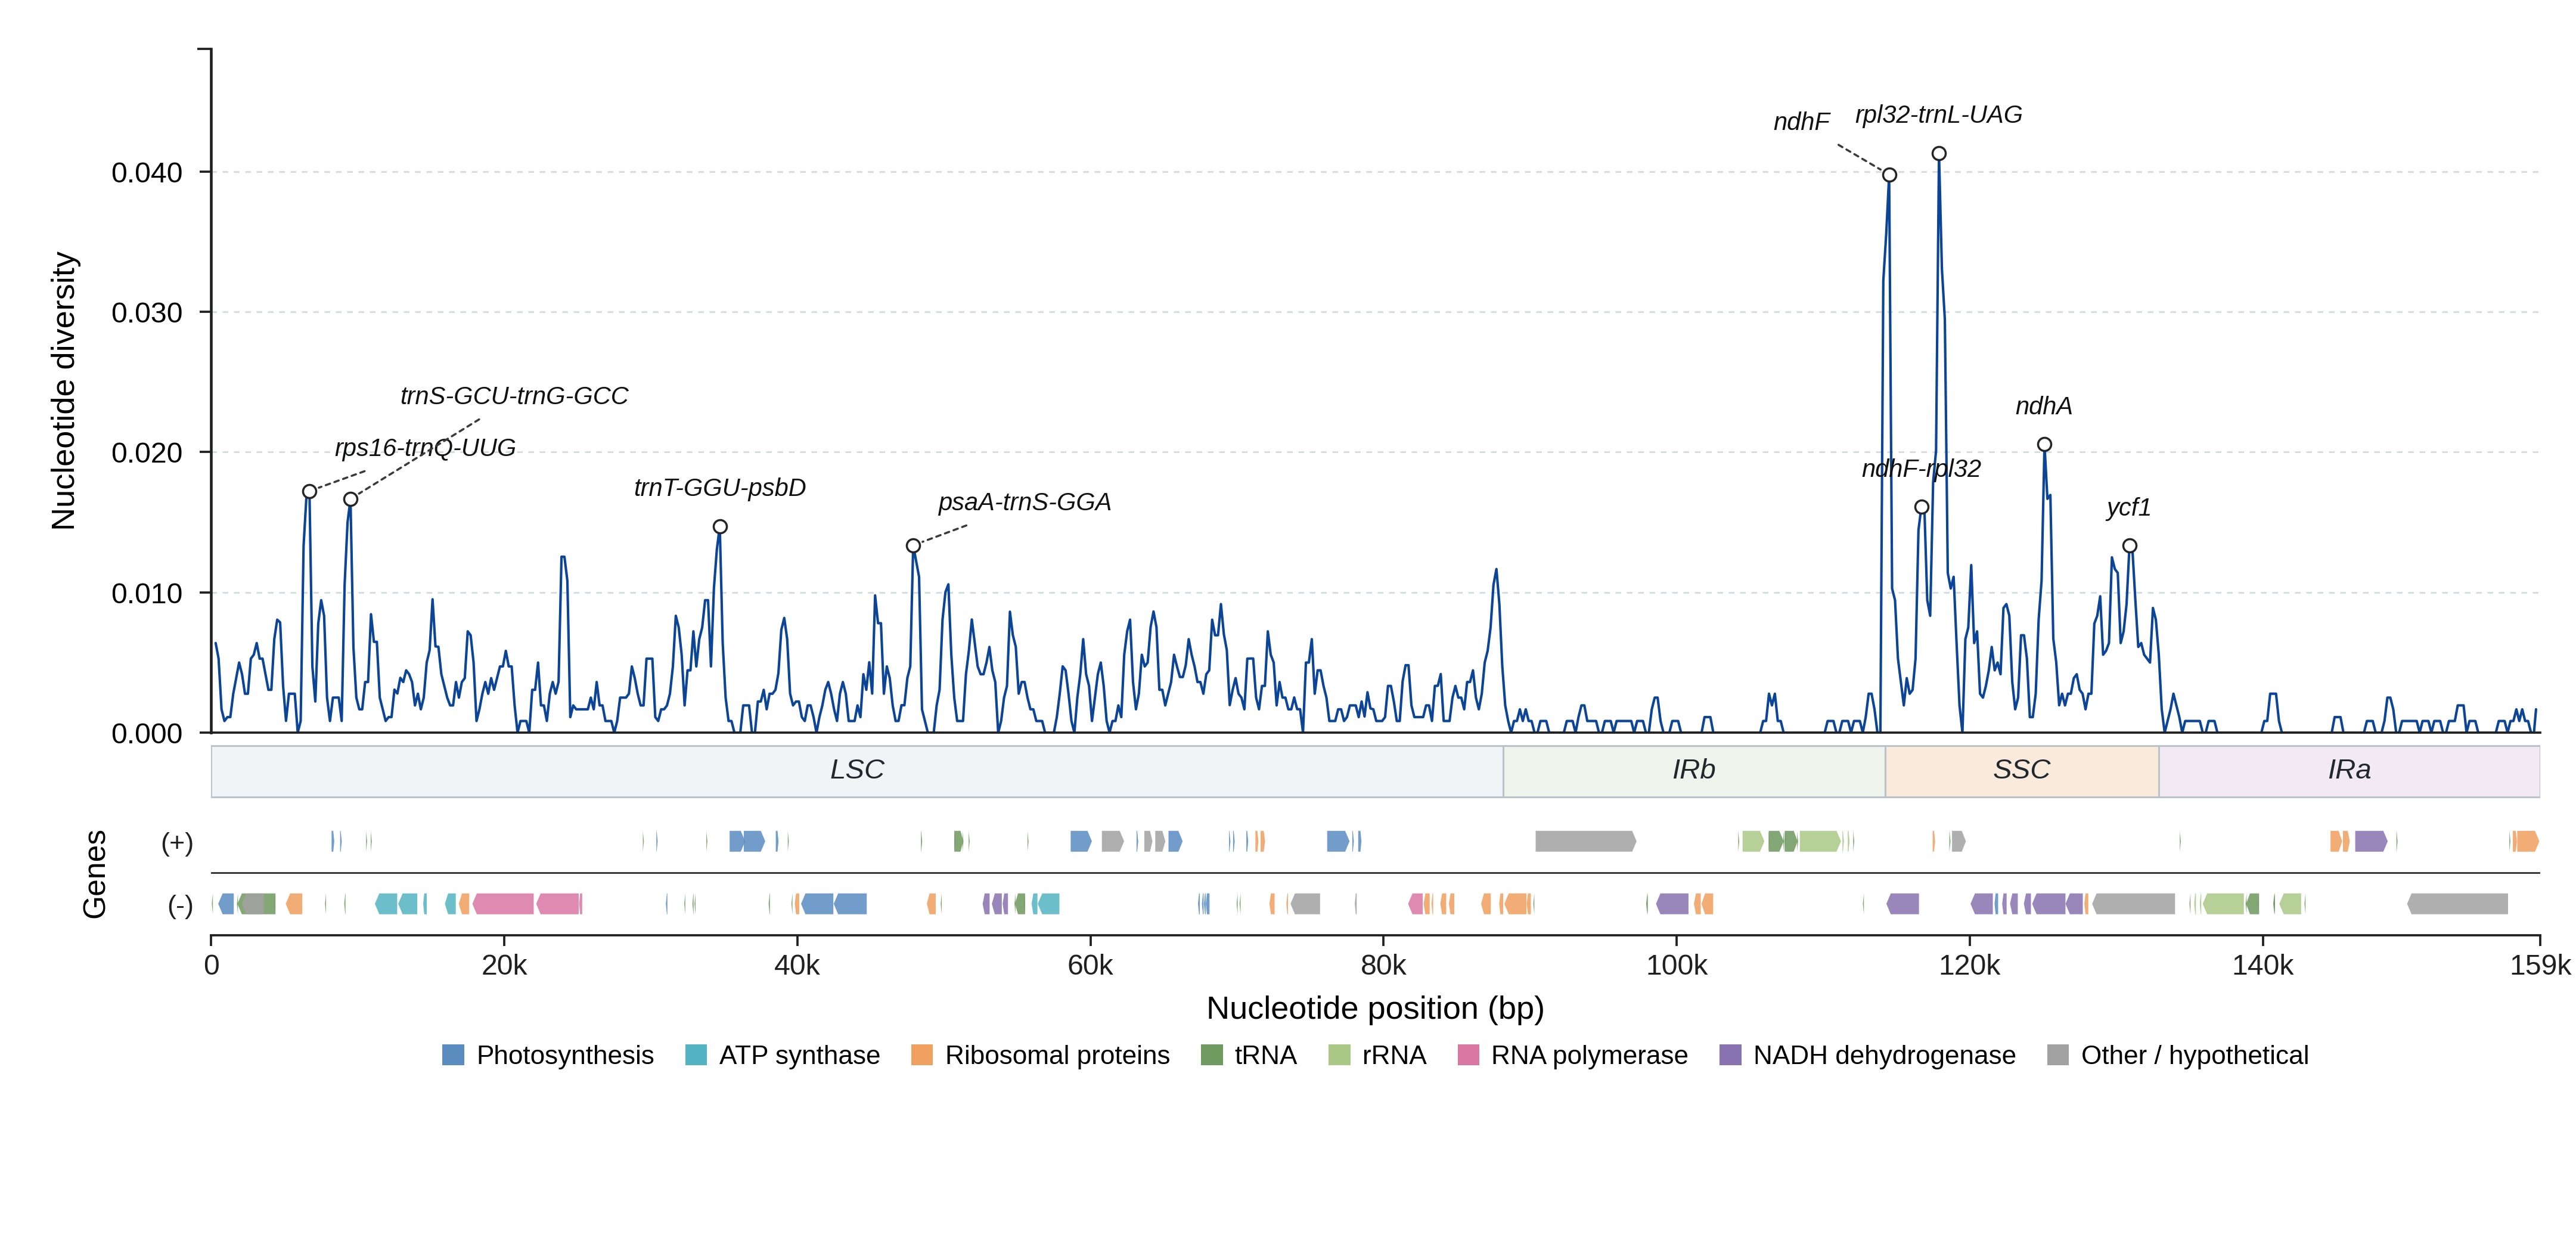Viewport: 2576px width, 1253px height.
Task: Click the 'ndhF' annotation label
Action: pyautogui.click(x=1801, y=122)
